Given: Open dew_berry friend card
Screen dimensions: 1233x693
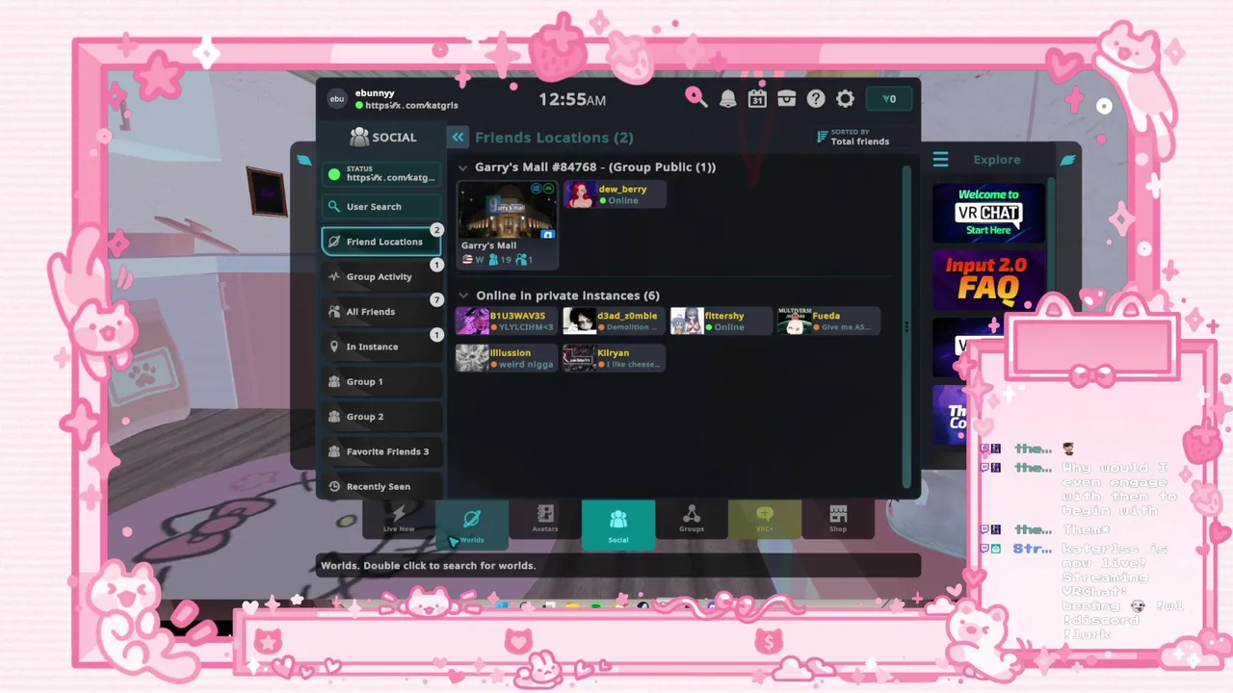Looking at the screenshot, I should click(x=615, y=194).
